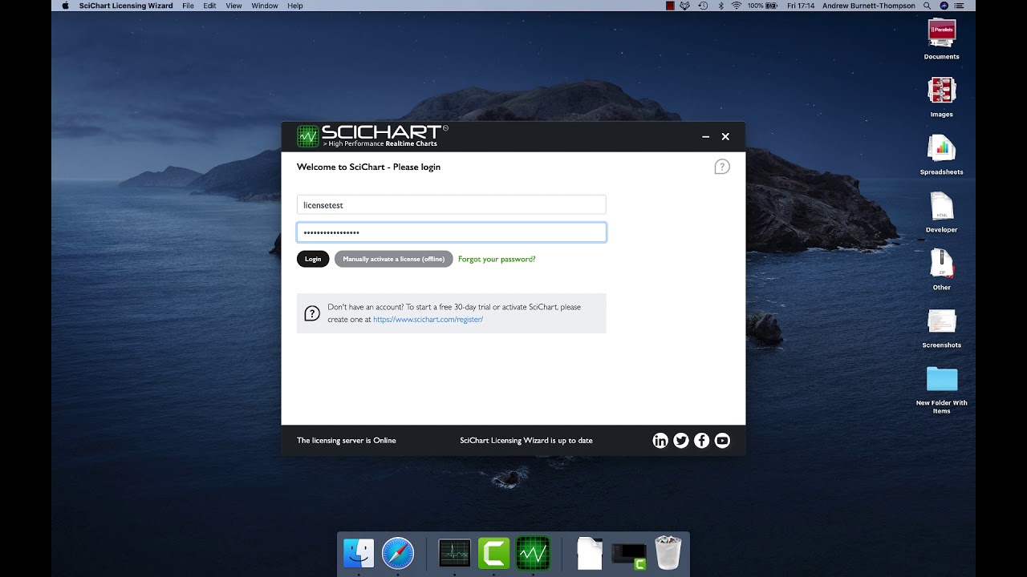Click Licensing Wizard is up to date text
Viewport: 1027px width, 577px height.
coord(526,441)
